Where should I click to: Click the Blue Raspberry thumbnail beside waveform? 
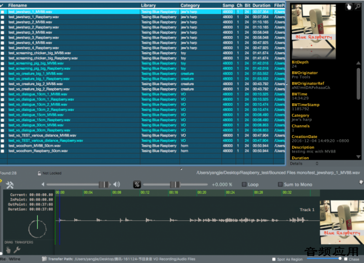click(x=342, y=222)
